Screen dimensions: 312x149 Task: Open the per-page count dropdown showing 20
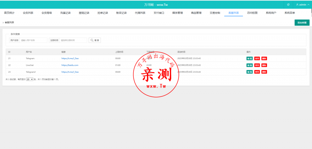click(x=30, y=79)
